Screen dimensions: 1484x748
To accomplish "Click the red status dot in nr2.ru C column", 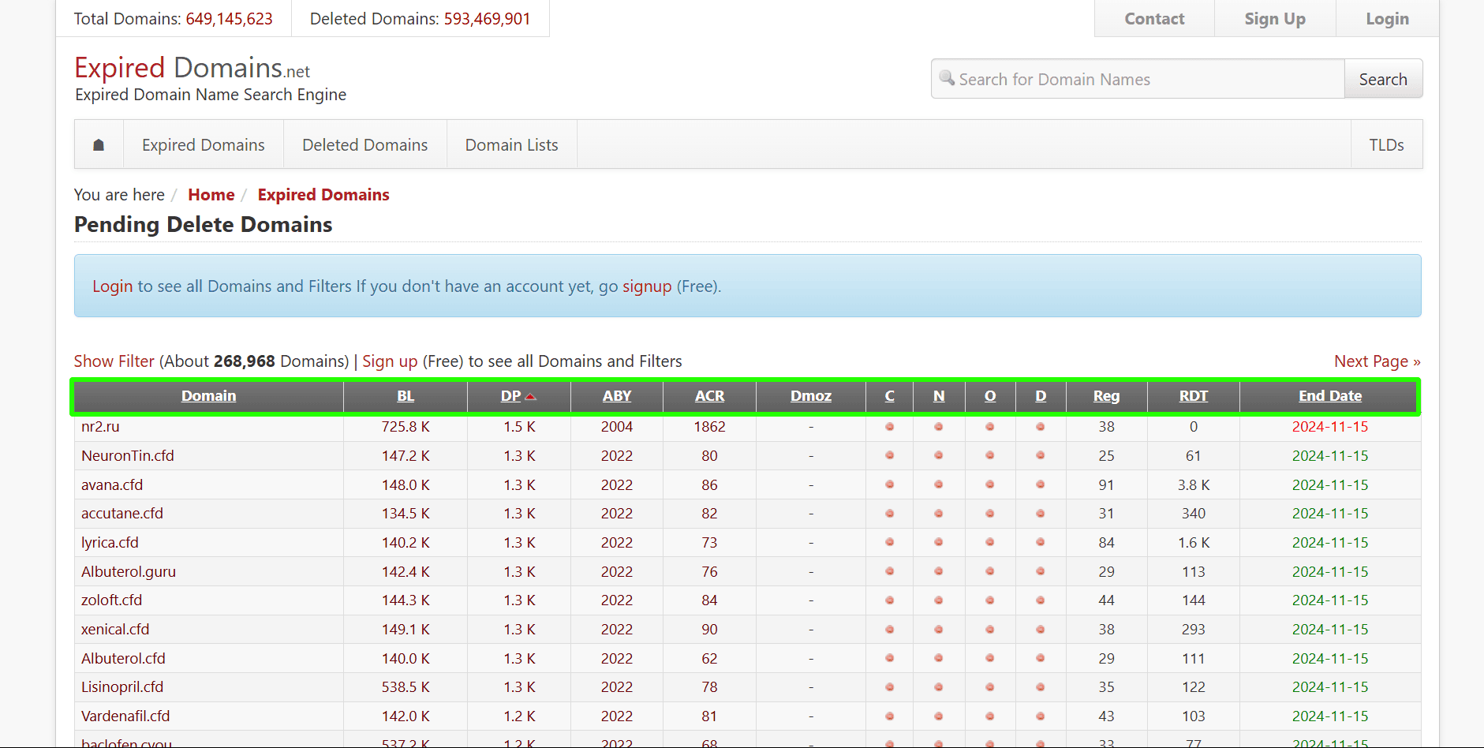I will click(x=889, y=427).
